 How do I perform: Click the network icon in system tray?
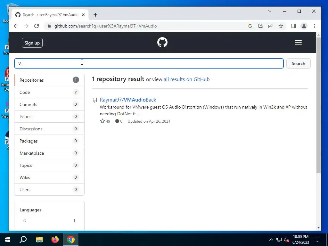279,240
